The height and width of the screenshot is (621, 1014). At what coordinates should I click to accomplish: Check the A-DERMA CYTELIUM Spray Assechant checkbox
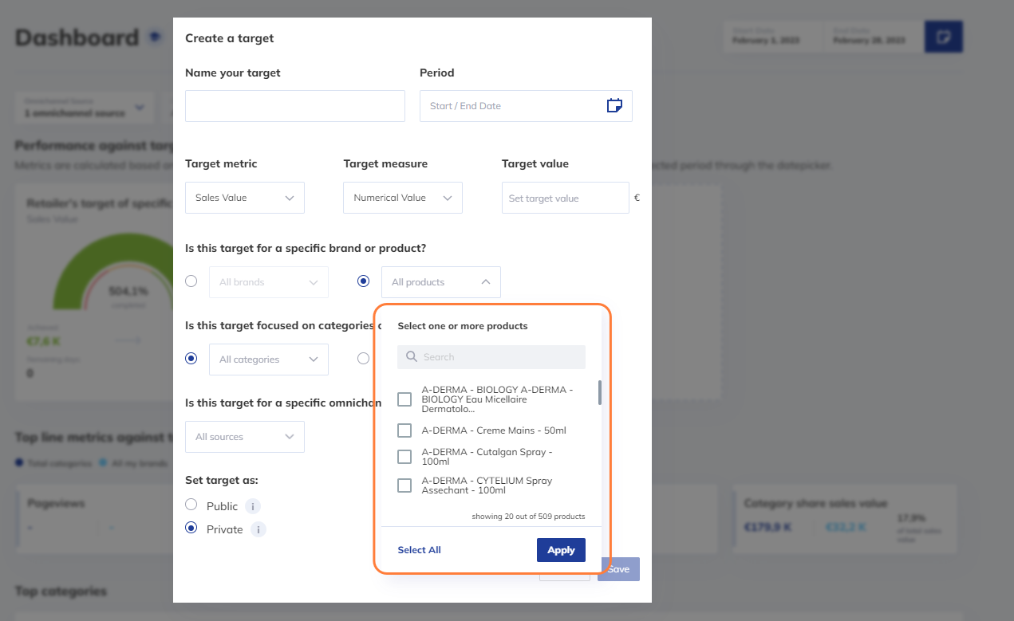pos(404,485)
